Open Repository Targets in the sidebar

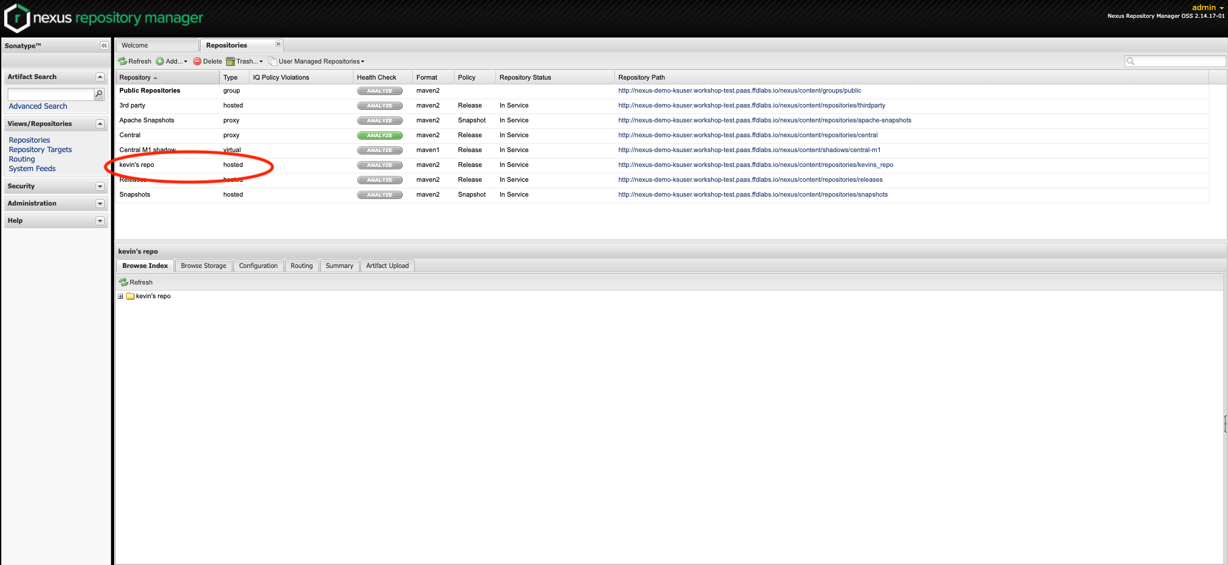click(x=40, y=150)
